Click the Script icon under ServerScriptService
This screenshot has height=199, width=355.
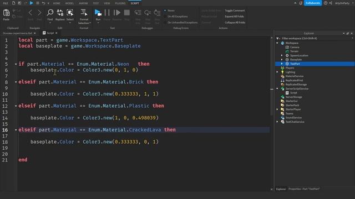[x=287, y=93]
